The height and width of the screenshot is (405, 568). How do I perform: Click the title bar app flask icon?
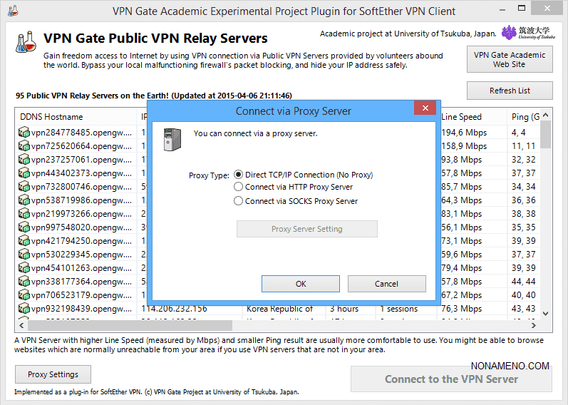pyautogui.click(x=13, y=11)
